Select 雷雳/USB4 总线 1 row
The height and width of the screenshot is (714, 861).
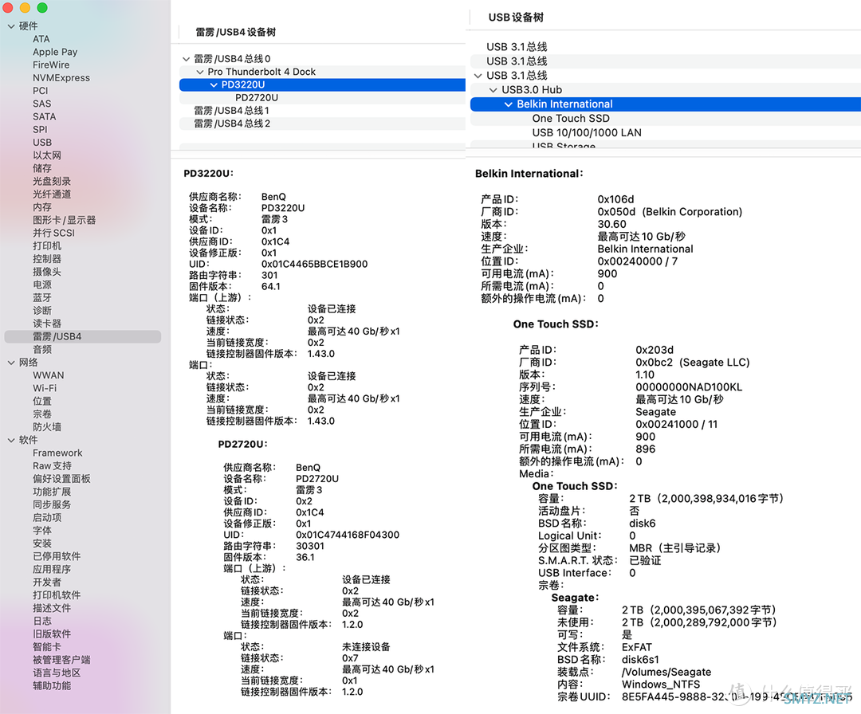point(322,110)
